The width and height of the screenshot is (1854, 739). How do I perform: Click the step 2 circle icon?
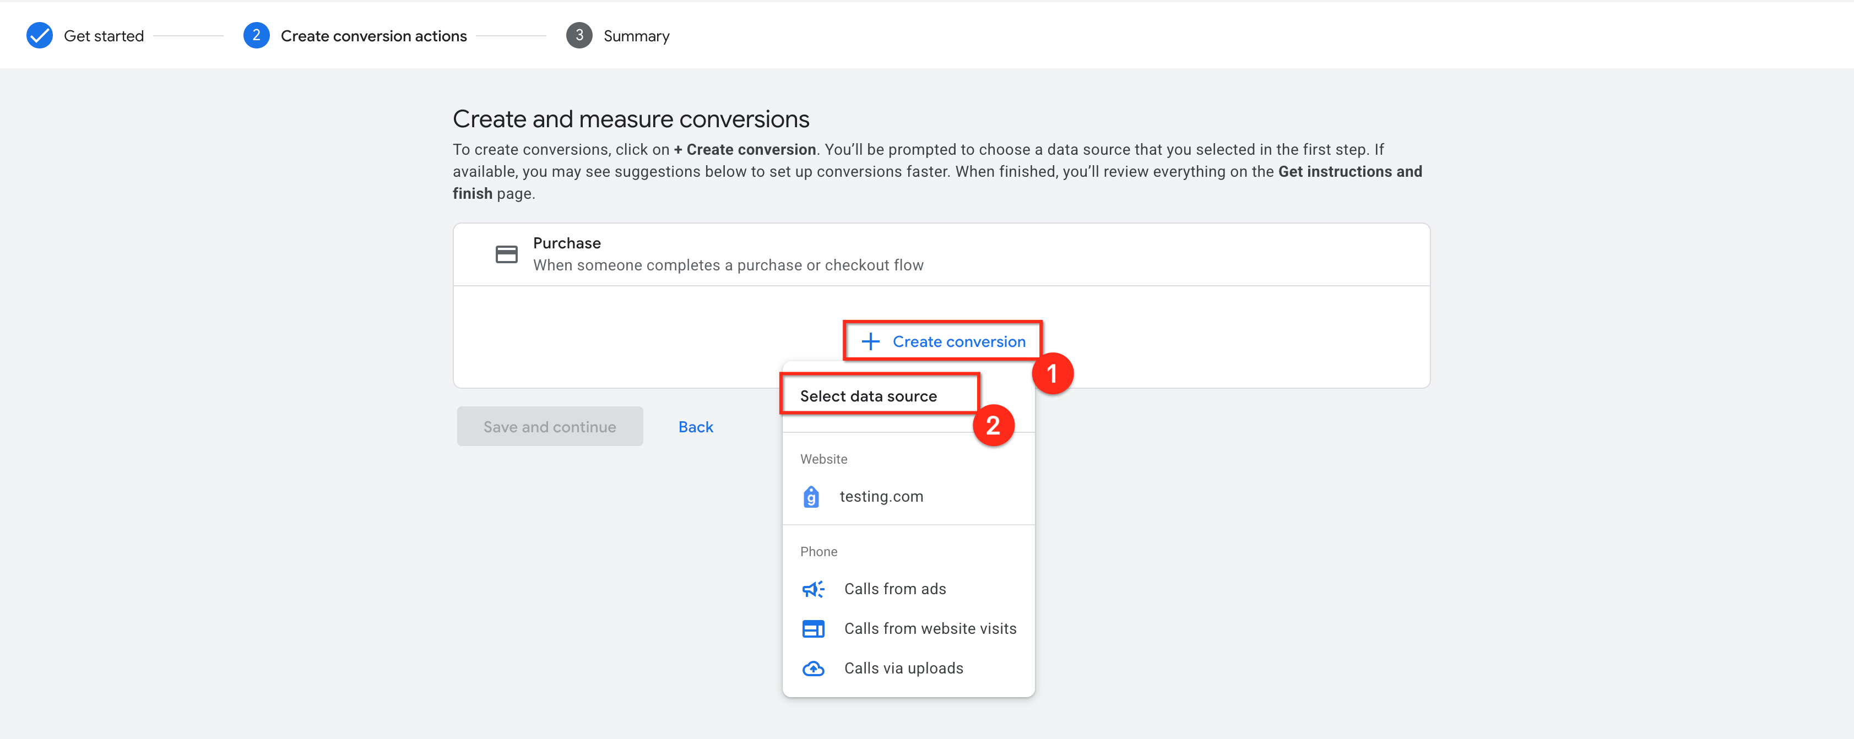[256, 36]
